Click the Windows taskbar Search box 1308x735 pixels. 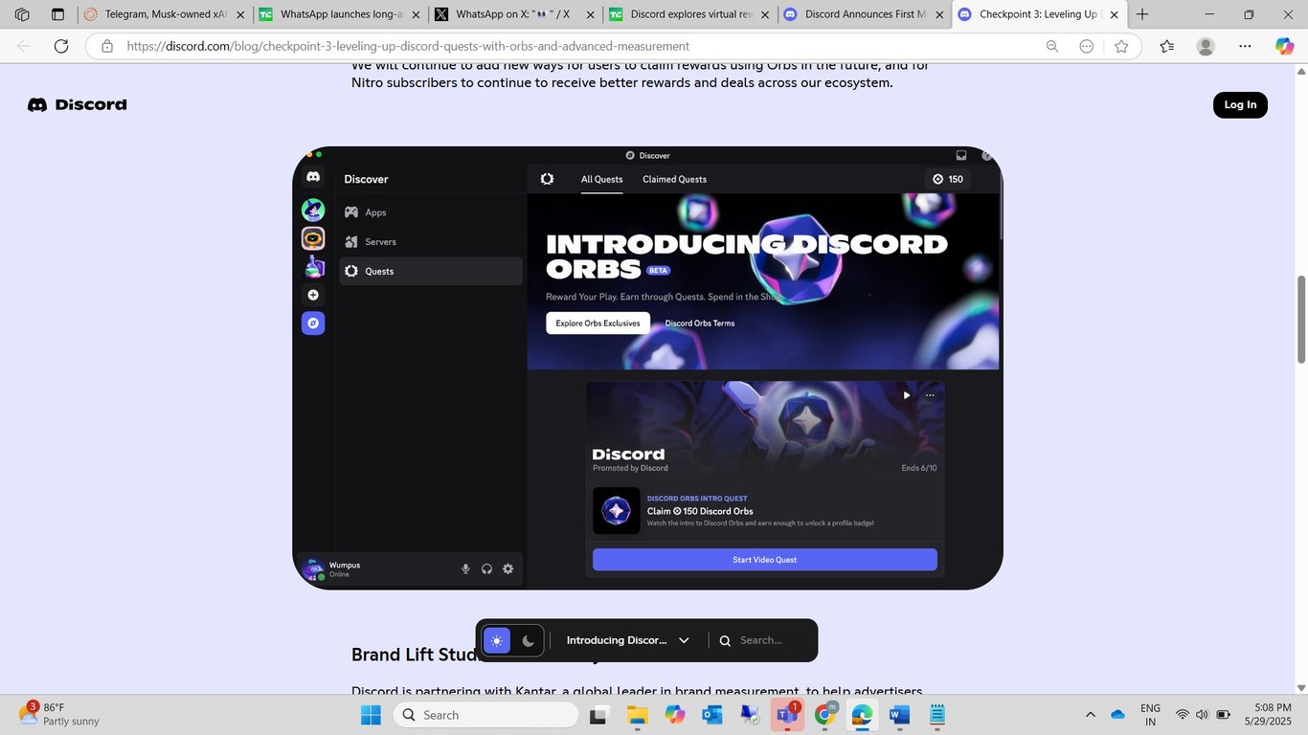[x=485, y=715]
